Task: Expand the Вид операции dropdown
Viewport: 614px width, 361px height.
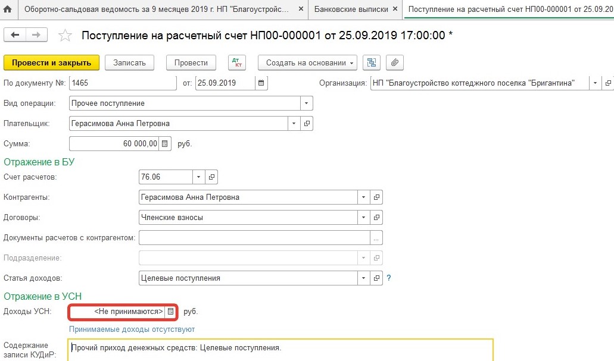Action: [307, 103]
